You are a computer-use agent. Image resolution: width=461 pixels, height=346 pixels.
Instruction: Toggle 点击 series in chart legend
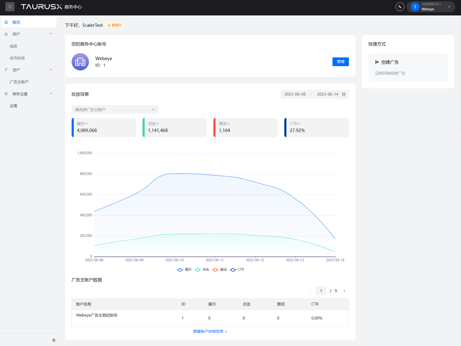click(202, 270)
